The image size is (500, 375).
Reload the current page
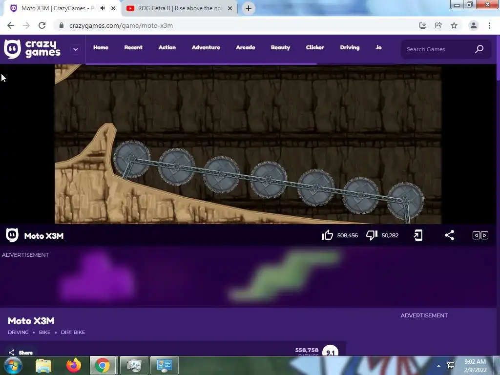point(42,25)
